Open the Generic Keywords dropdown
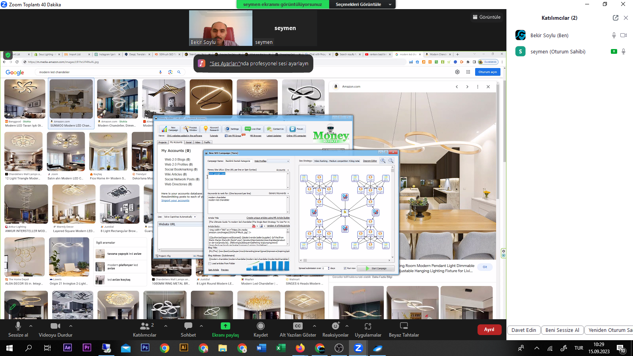The height and width of the screenshot is (356, 633). (279, 193)
